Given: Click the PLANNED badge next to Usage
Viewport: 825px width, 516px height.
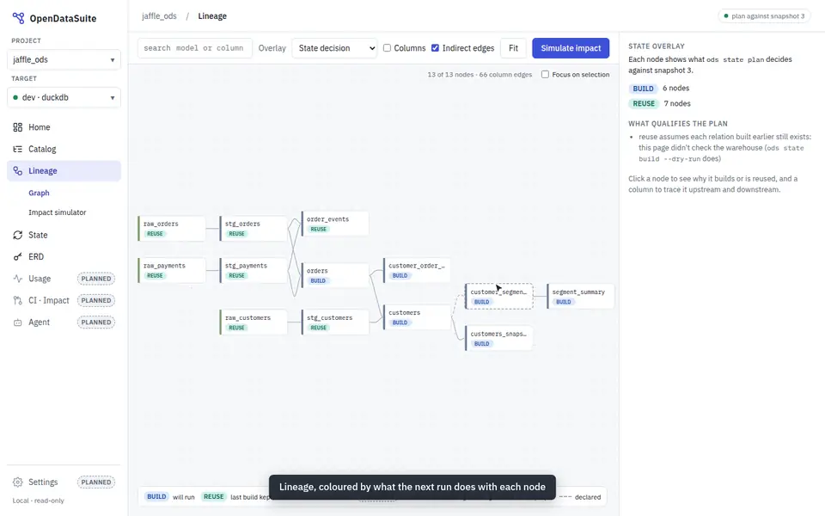Looking at the screenshot, I should coord(95,279).
